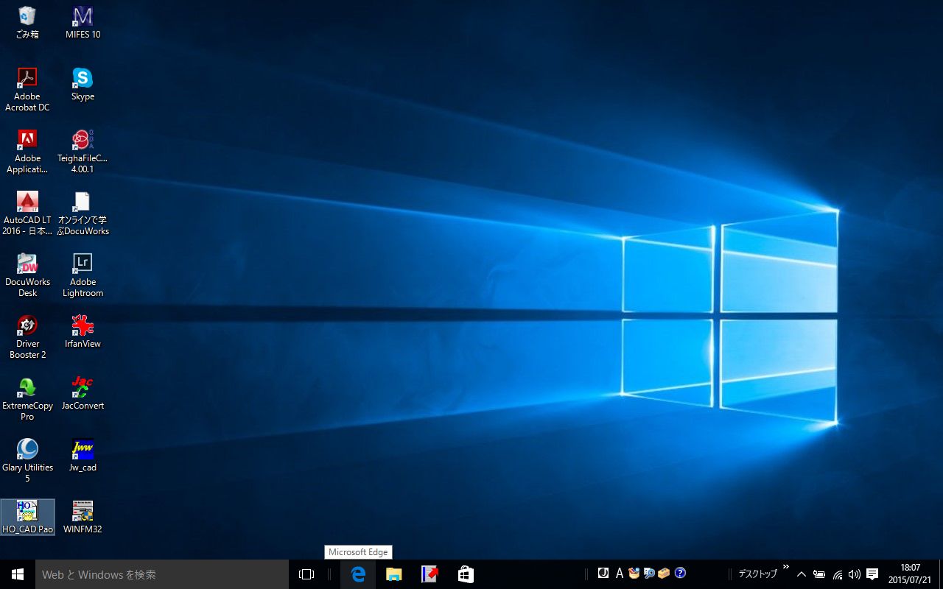Select the Glary Utilities 5 icon
The image size is (943, 589).
point(27,450)
